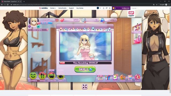Open the Support navigation link
The width and height of the screenshot is (171, 96).
71,8
